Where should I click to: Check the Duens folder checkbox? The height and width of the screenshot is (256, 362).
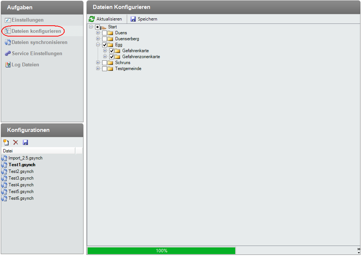pos(105,33)
